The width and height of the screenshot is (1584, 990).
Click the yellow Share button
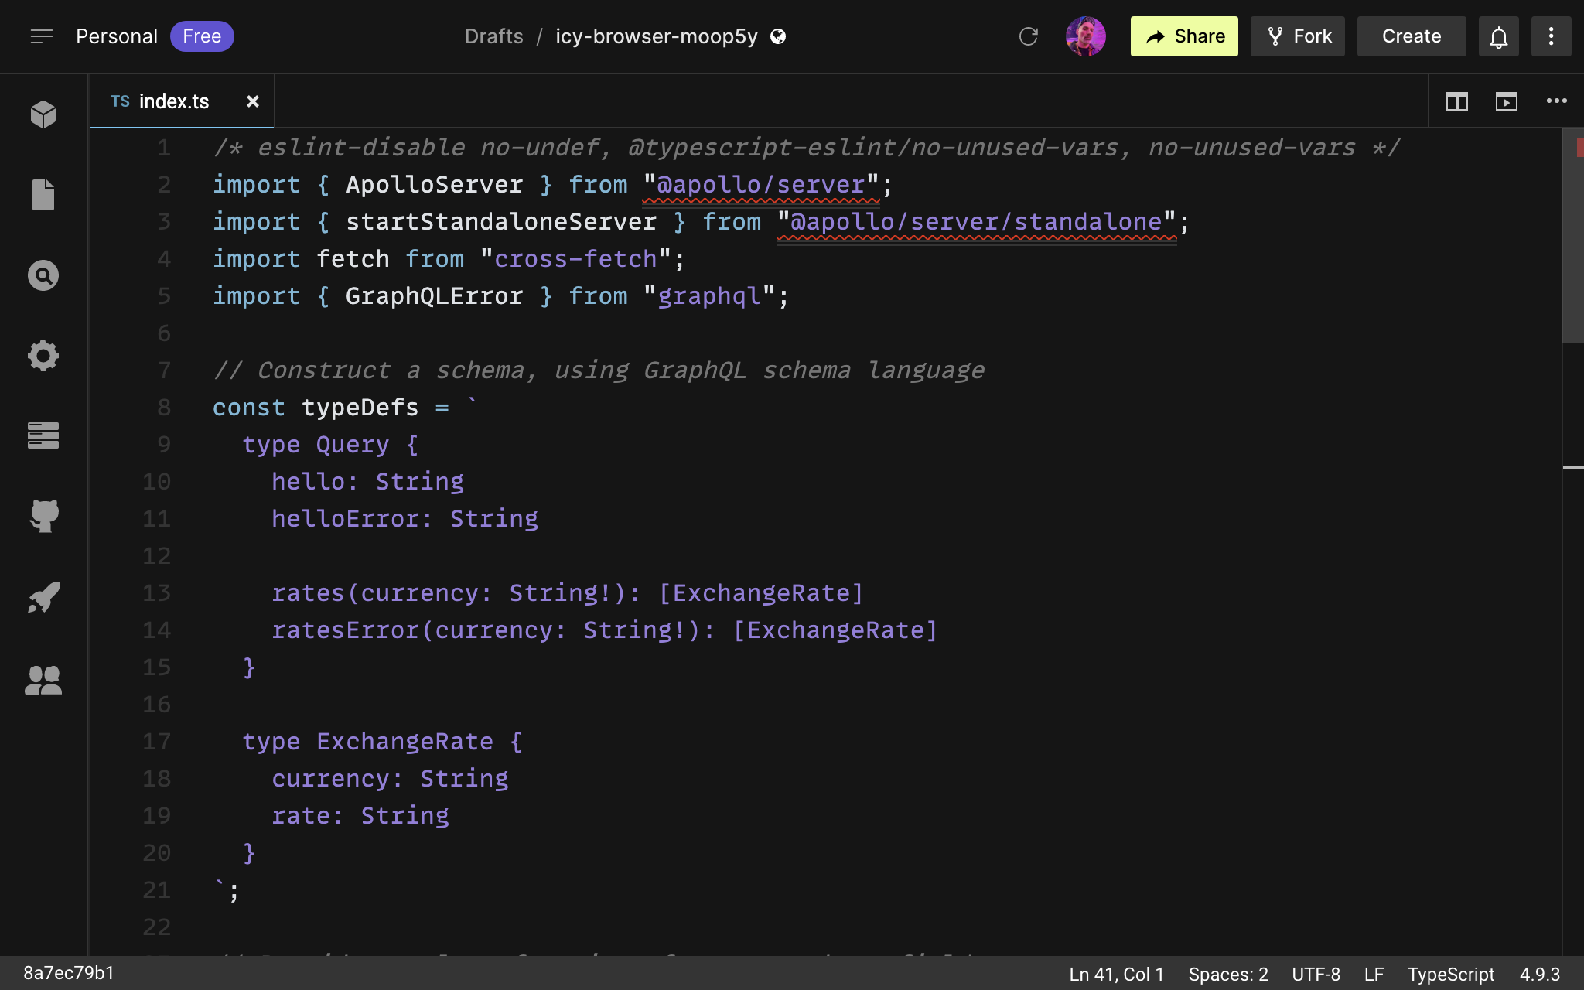(x=1183, y=36)
